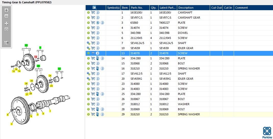
Task: Sort by Qty. column header
Action: pyautogui.click(x=154, y=8)
